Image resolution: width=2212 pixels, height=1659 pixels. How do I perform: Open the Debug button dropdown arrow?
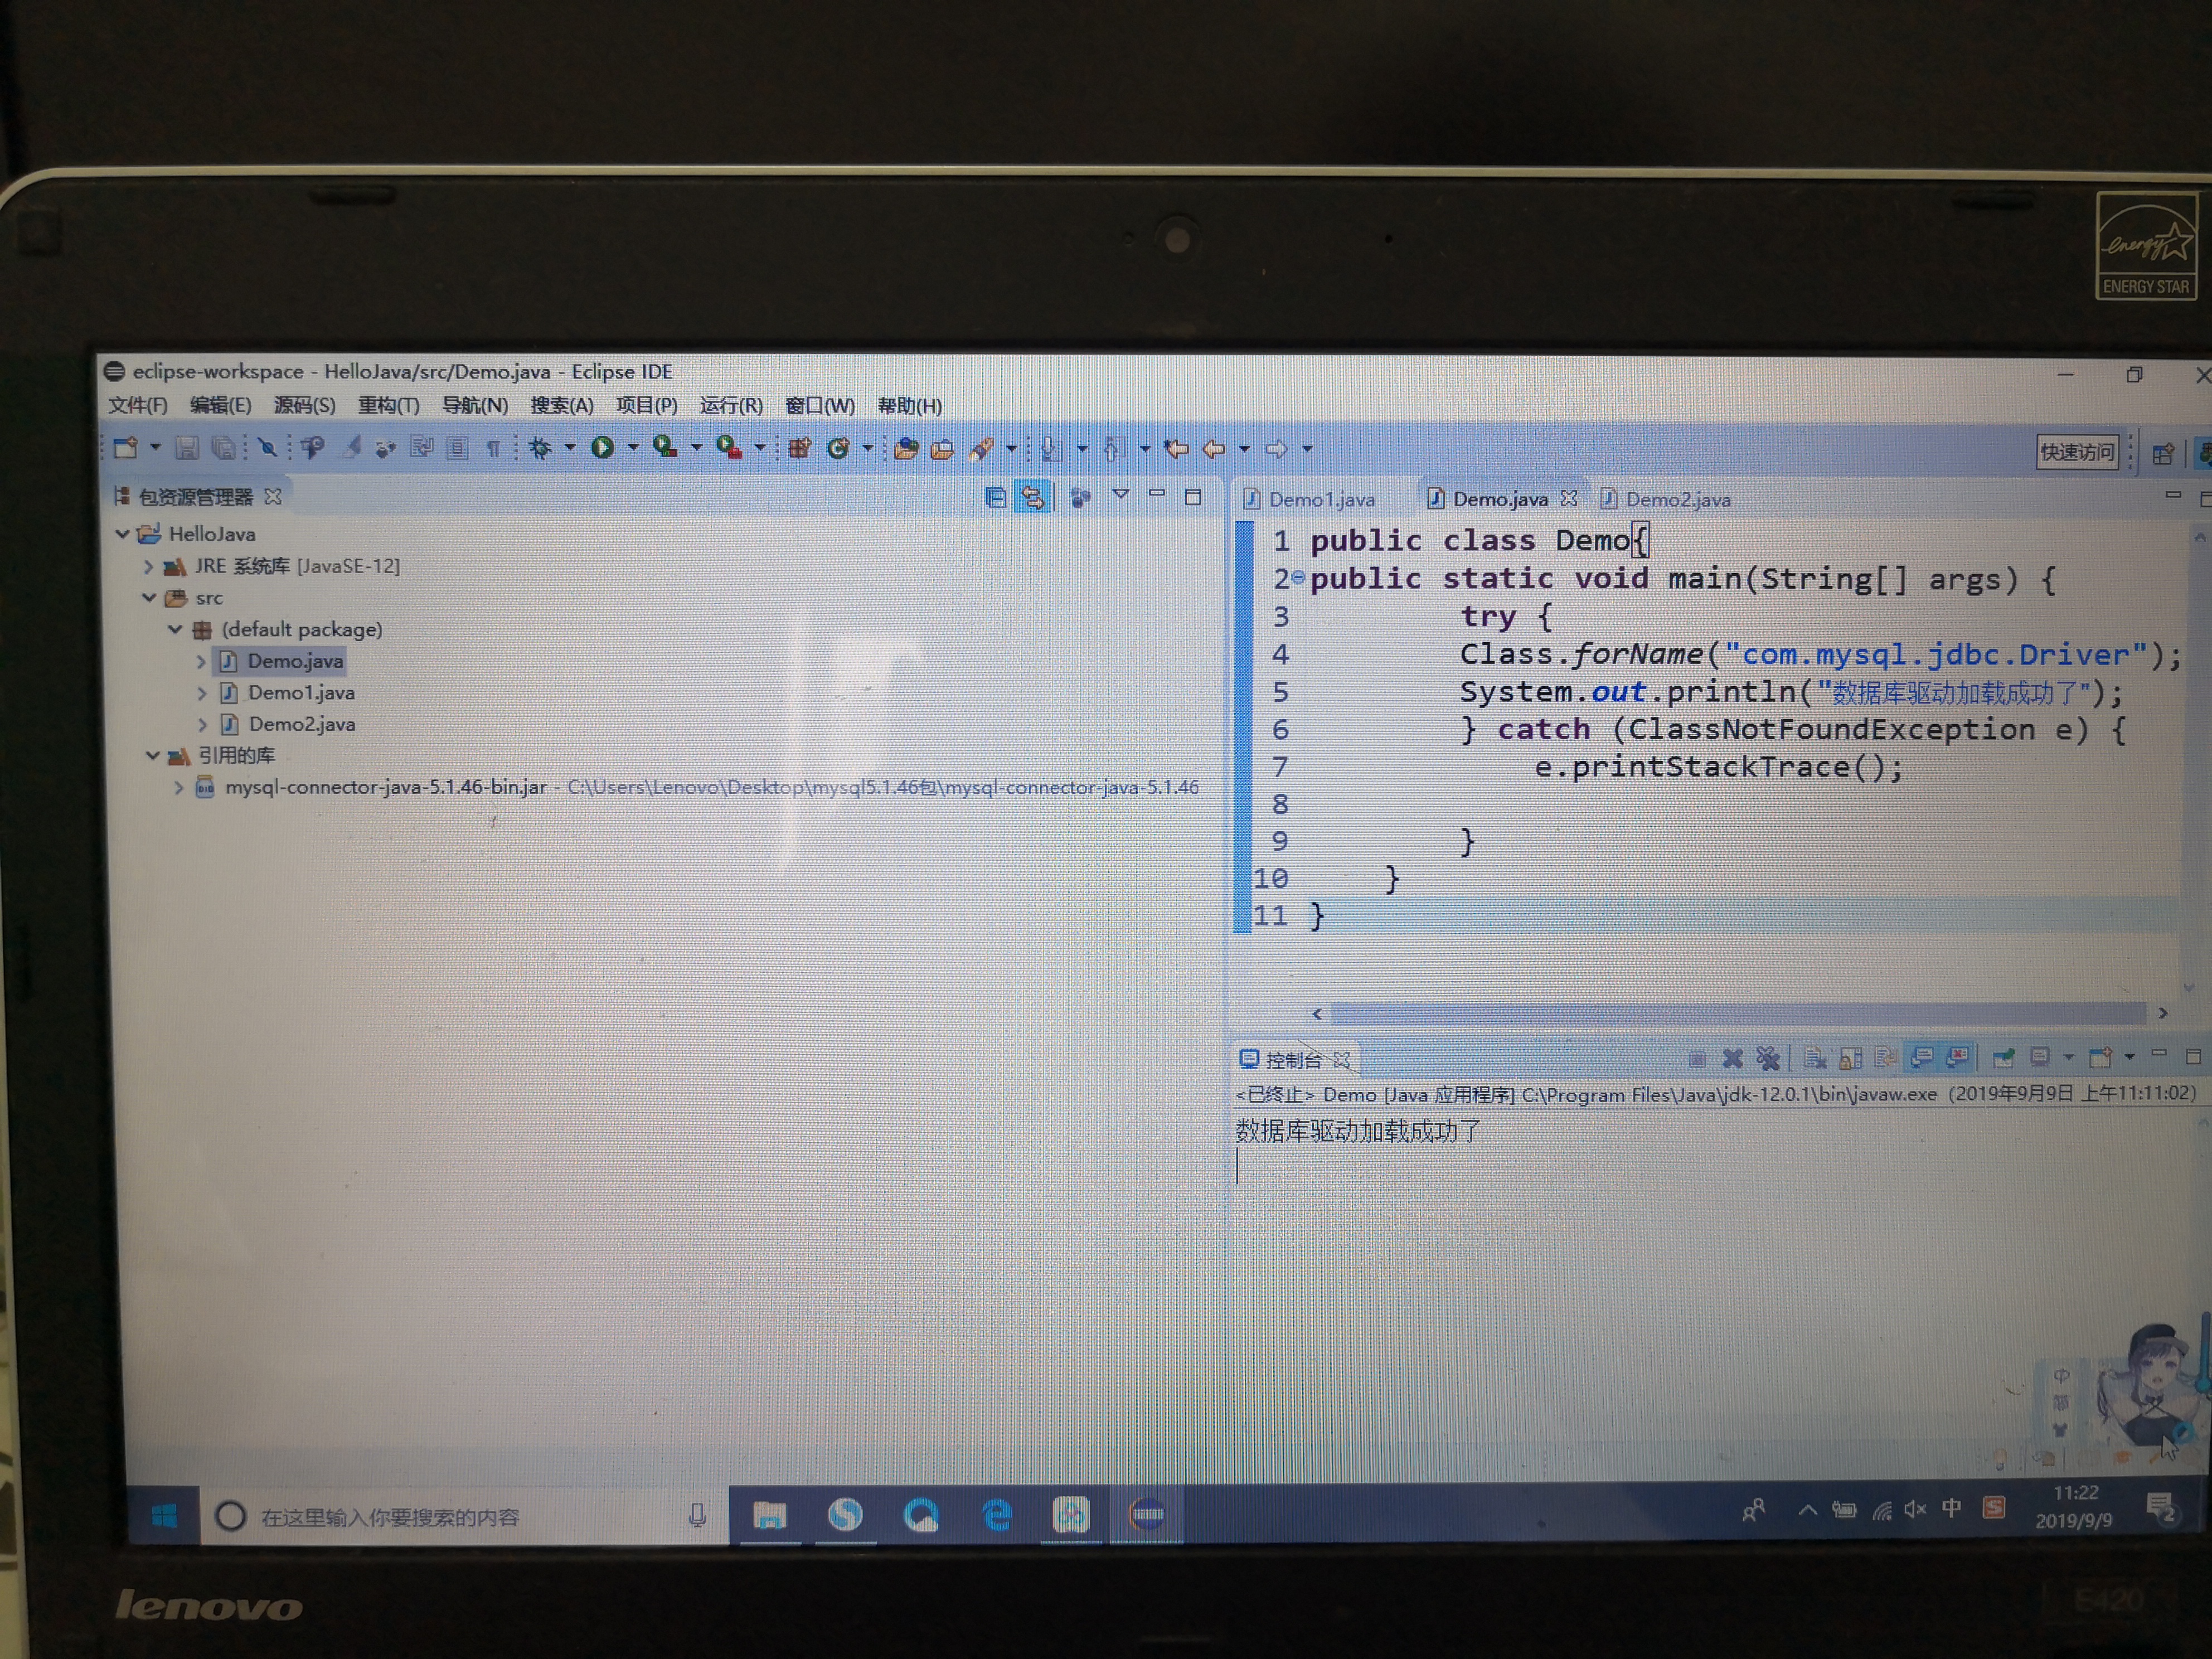coord(570,448)
